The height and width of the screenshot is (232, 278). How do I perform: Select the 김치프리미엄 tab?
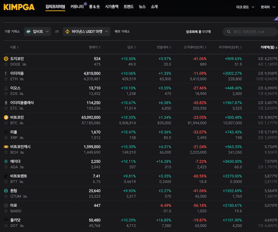(55, 7)
